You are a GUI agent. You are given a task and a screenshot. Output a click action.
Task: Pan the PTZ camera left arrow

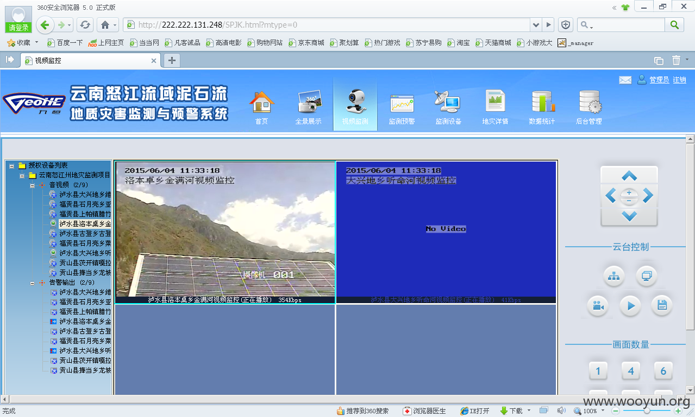[610, 195]
